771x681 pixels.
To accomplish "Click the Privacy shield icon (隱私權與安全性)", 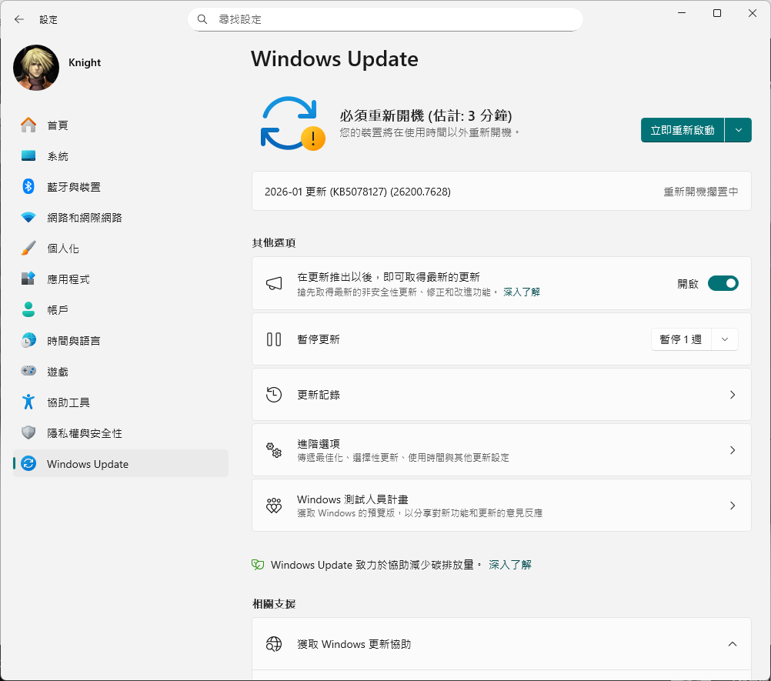I will (28, 432).
